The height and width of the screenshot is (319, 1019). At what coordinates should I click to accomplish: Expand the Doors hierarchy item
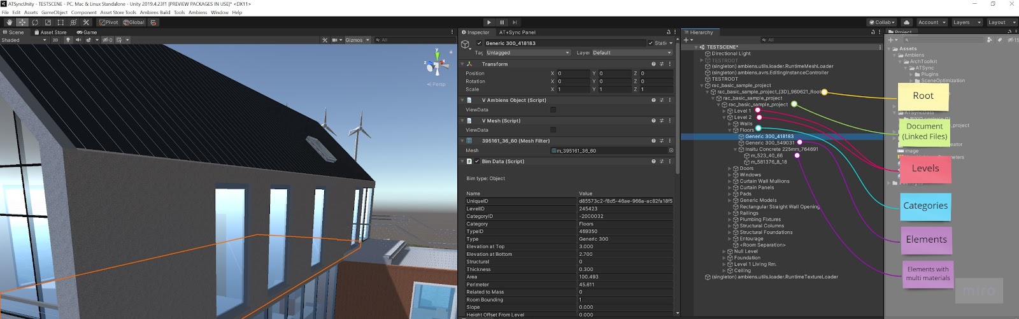click(730, 169)
